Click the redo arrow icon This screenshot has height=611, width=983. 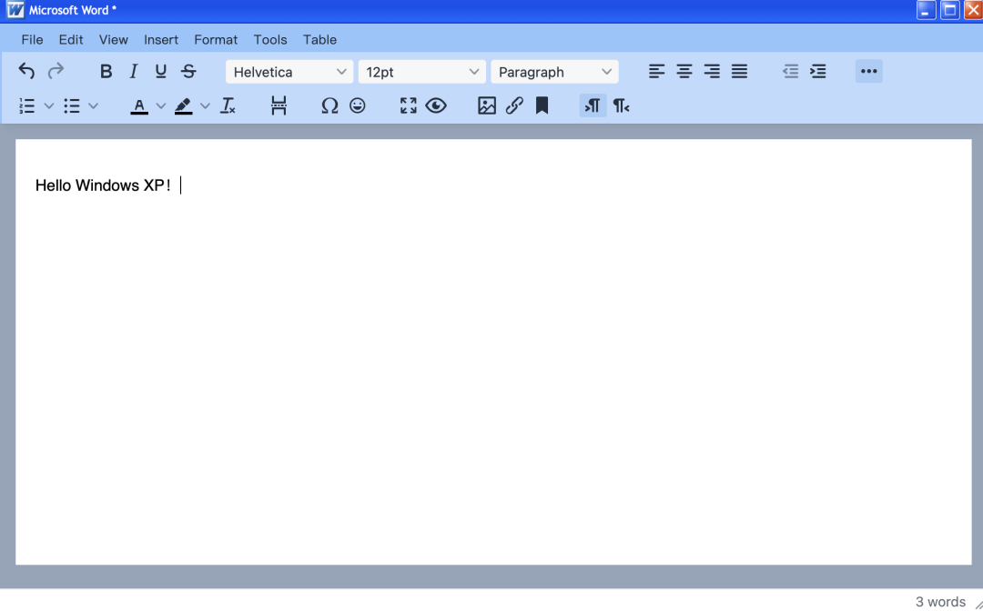[56, 71]
